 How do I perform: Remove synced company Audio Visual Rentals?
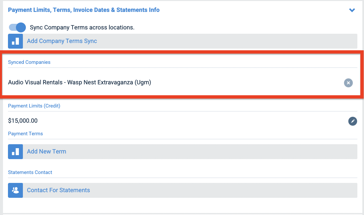click(348, 83)
